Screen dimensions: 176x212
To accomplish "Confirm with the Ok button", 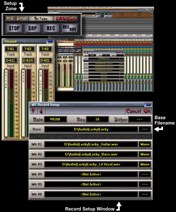I will tap(147, 111).
